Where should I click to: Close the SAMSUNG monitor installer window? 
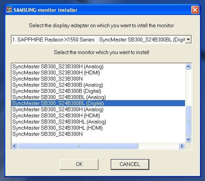[x=195, y=10]
